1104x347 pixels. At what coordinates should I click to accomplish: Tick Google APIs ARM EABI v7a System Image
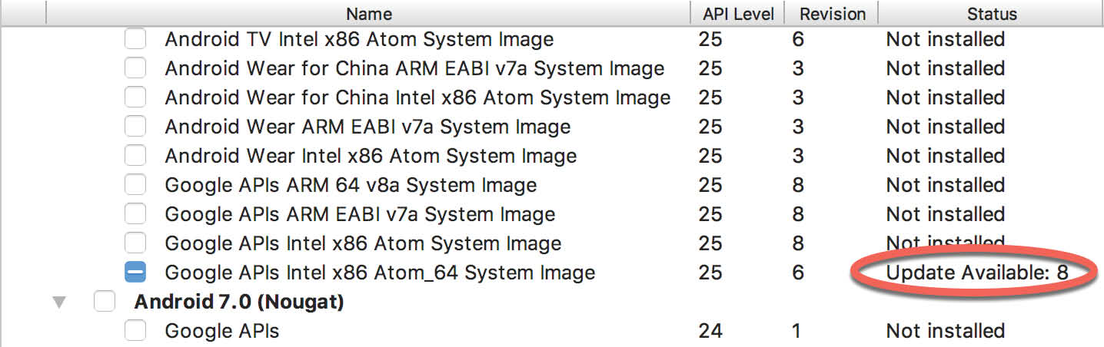(x=135, y=214)
